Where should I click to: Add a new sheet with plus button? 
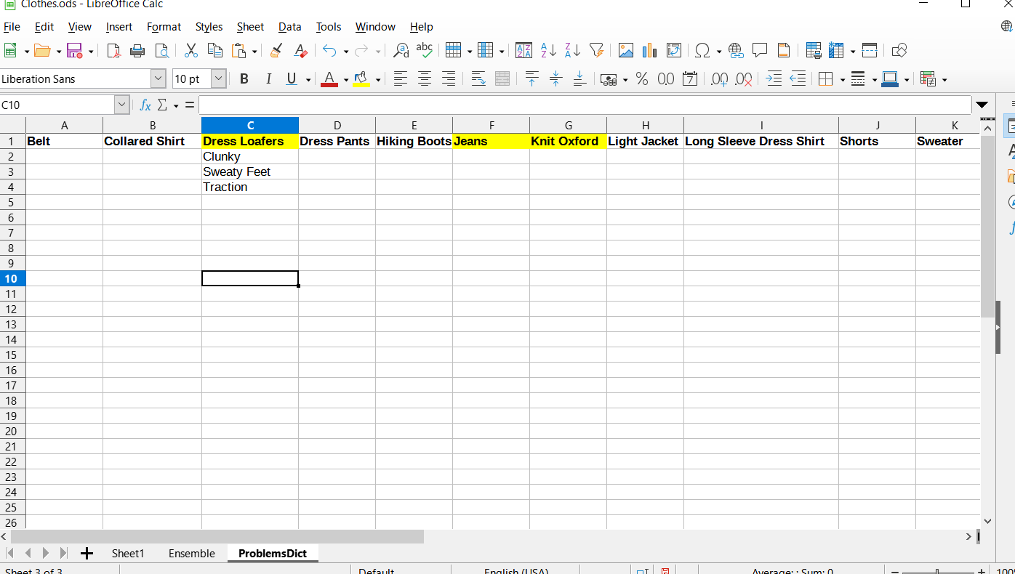click(87, 554)
